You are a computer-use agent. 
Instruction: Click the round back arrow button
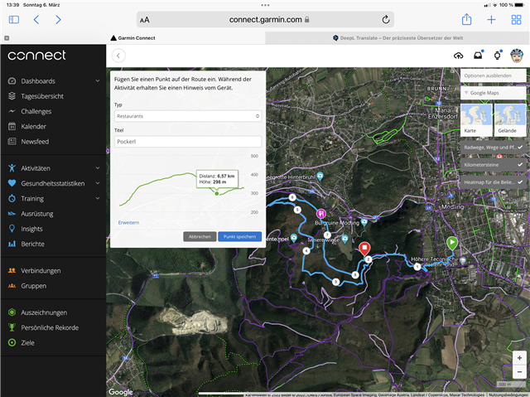(118, 56)
